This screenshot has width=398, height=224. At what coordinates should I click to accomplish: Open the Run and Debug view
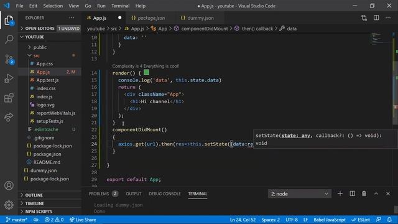pos(9,78)
